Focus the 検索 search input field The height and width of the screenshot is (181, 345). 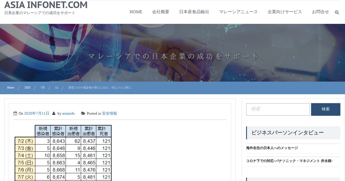tap(278, 109)
